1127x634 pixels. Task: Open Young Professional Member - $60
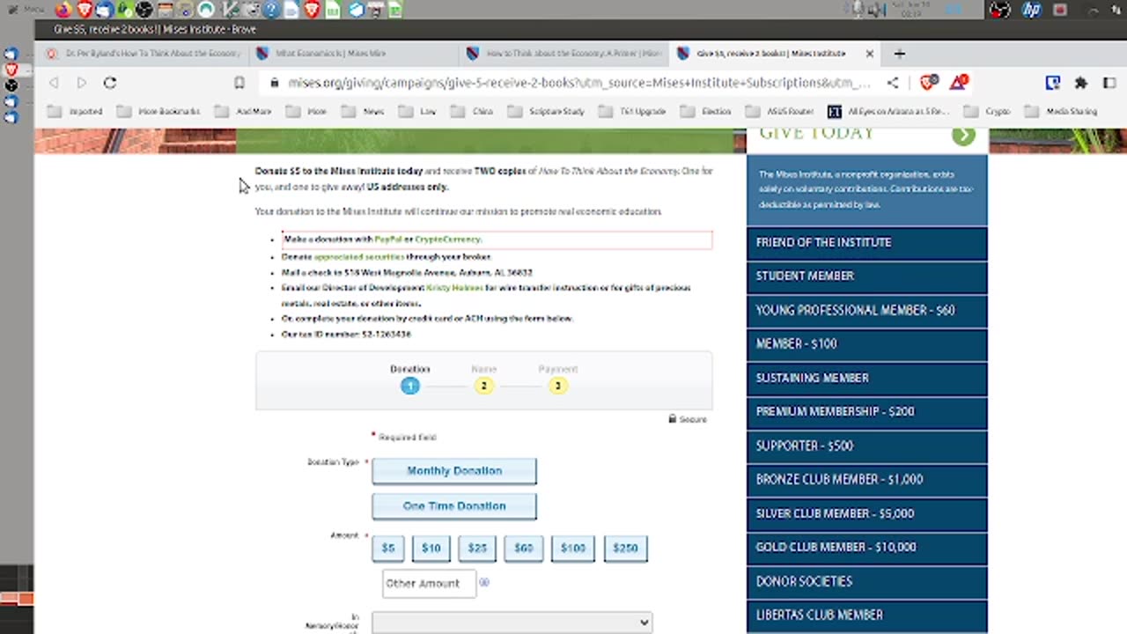866,310
